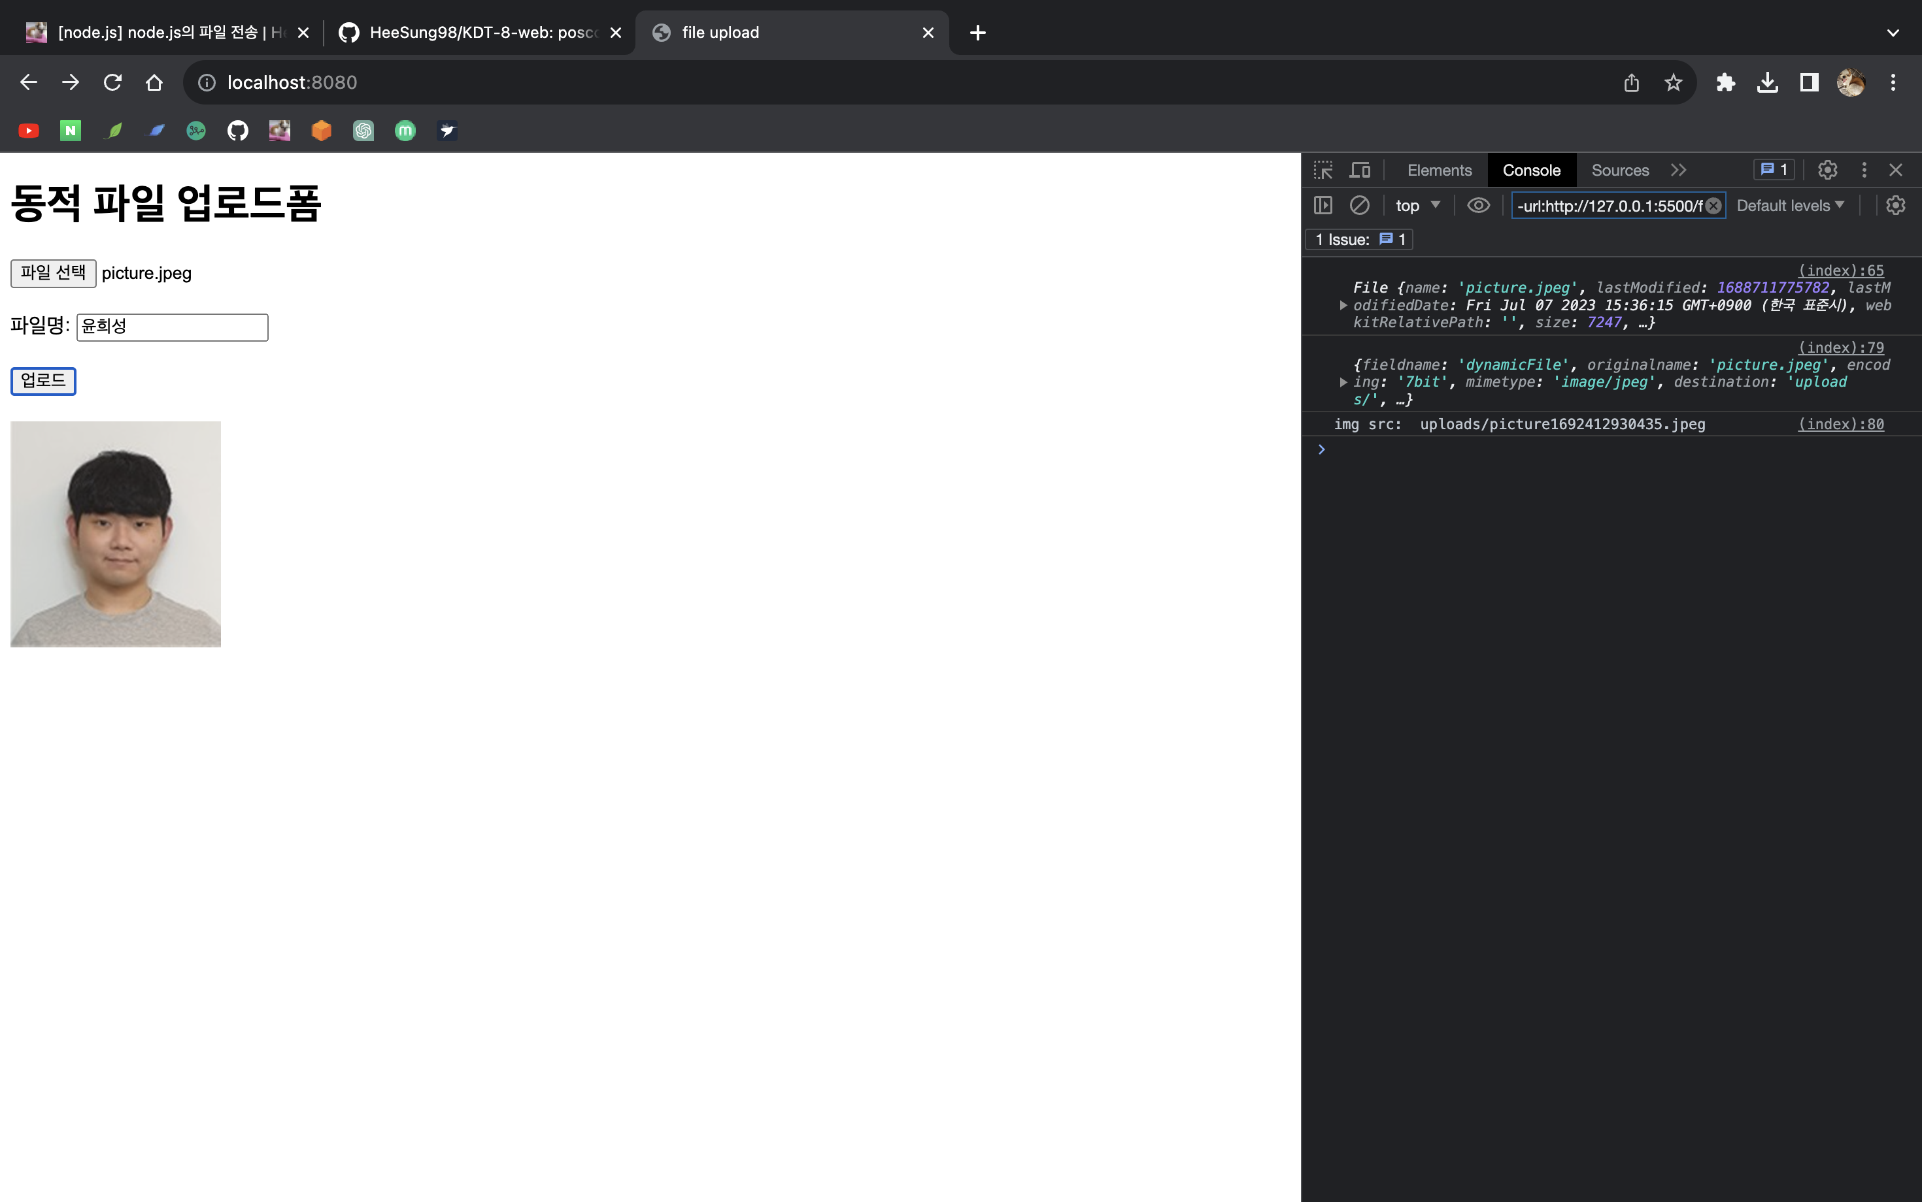Click the uploaded portrait image
Viewport: 1922px width, 1202px height.
pos(115,534)
